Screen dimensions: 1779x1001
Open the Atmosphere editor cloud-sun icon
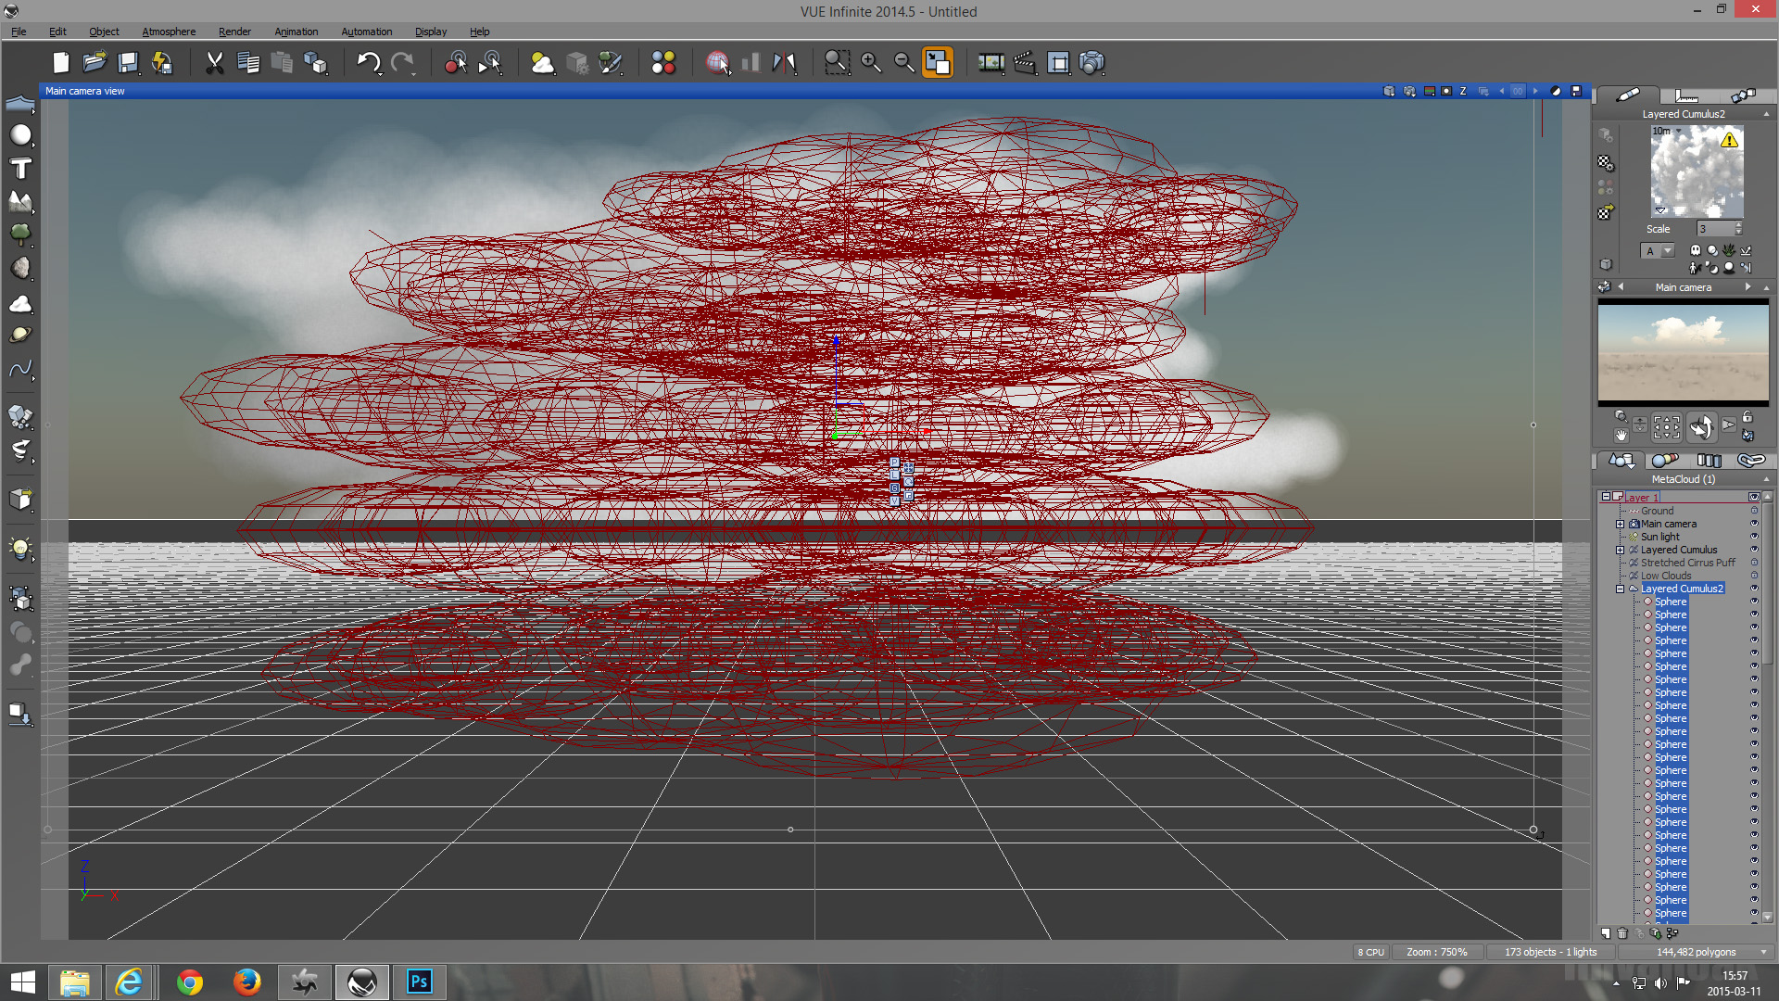542,62
